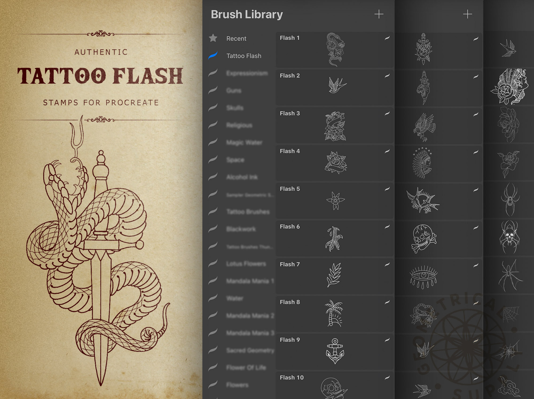
Task: Choose the lady head with rose stamp
Action: pos(510,87)
